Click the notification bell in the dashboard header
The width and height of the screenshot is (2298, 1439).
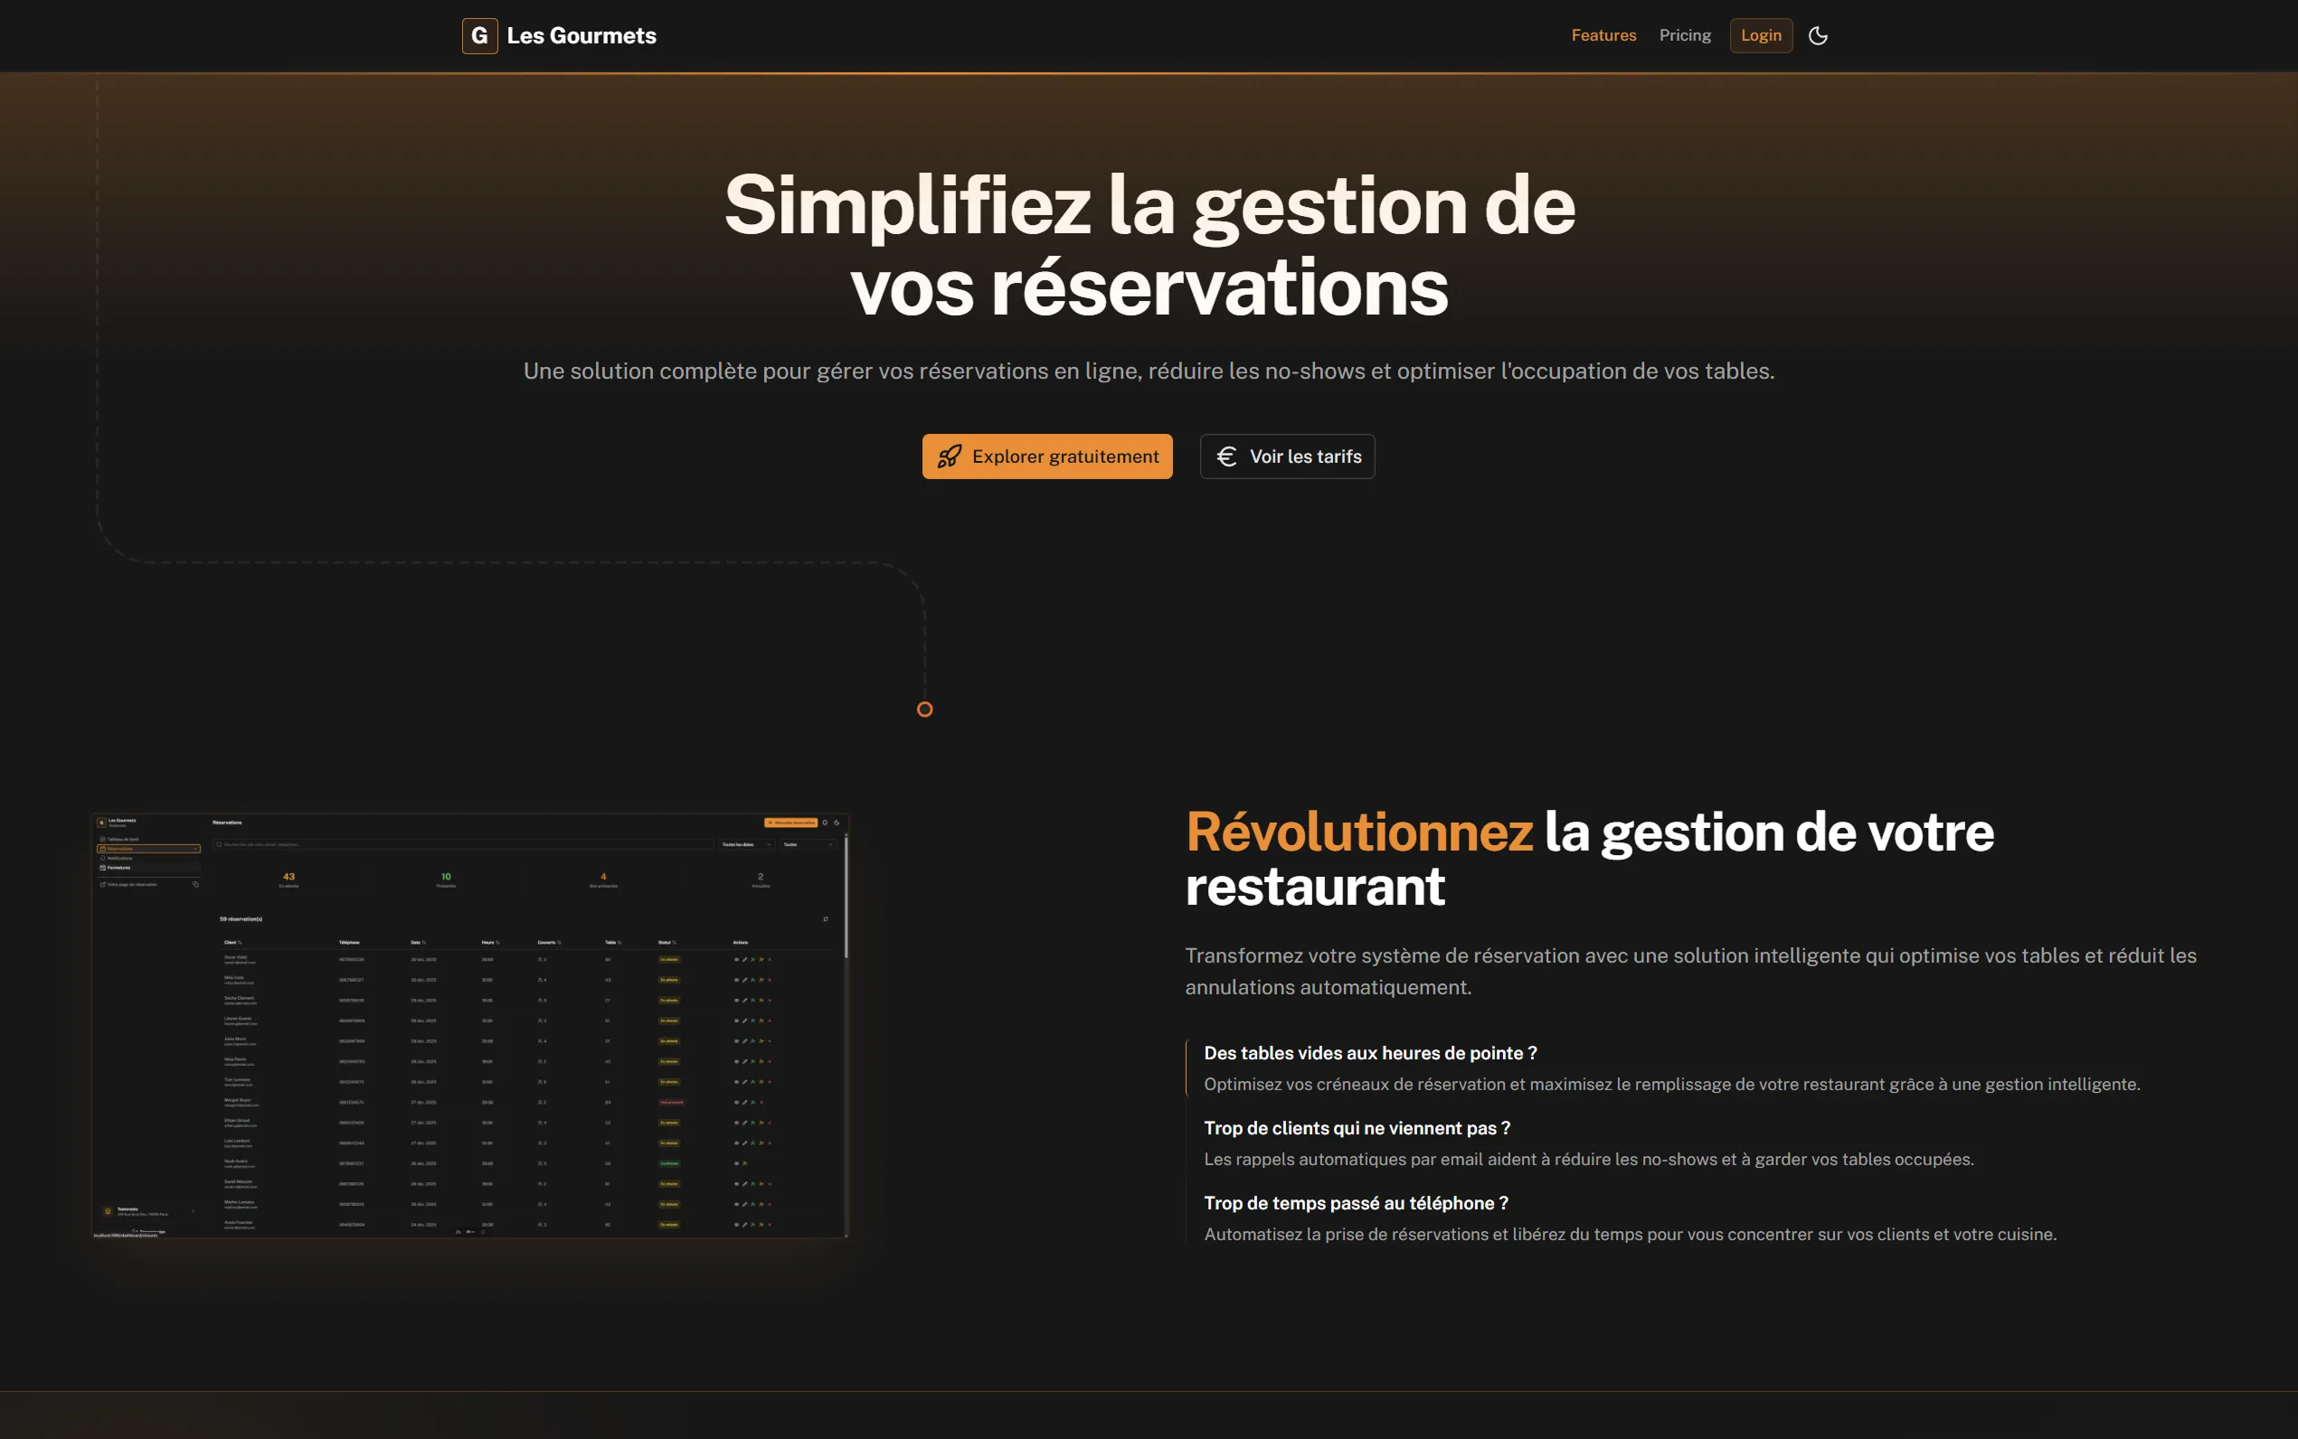(x=825, y=823)
